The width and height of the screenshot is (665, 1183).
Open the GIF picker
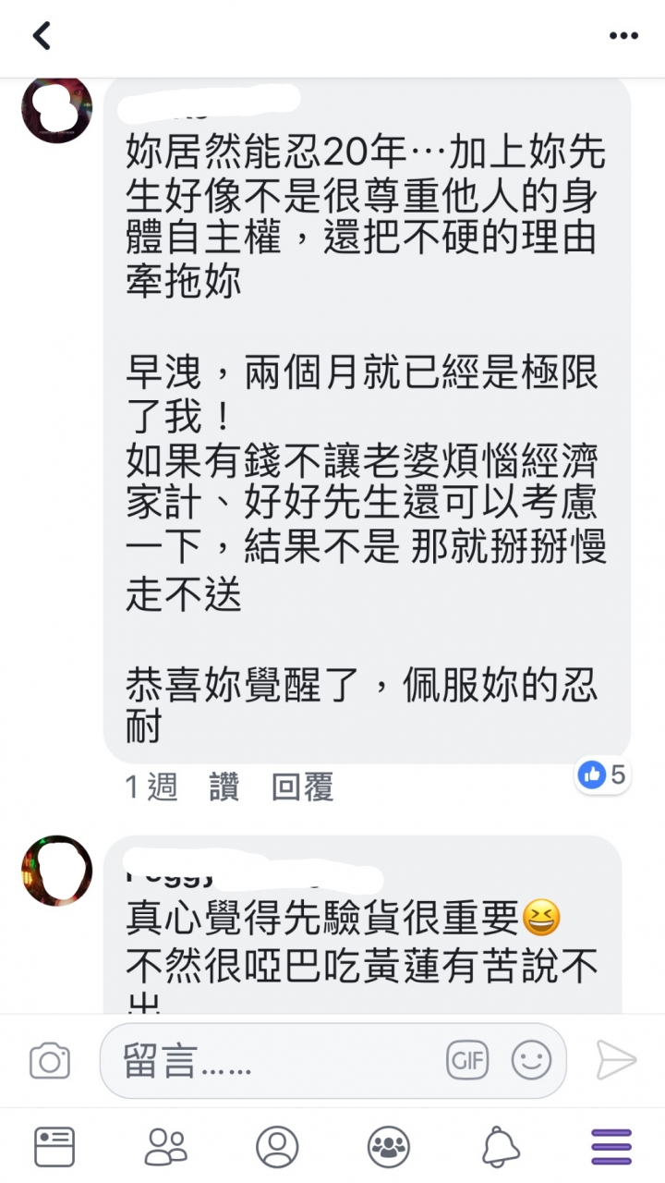(x=466, y=1060)
